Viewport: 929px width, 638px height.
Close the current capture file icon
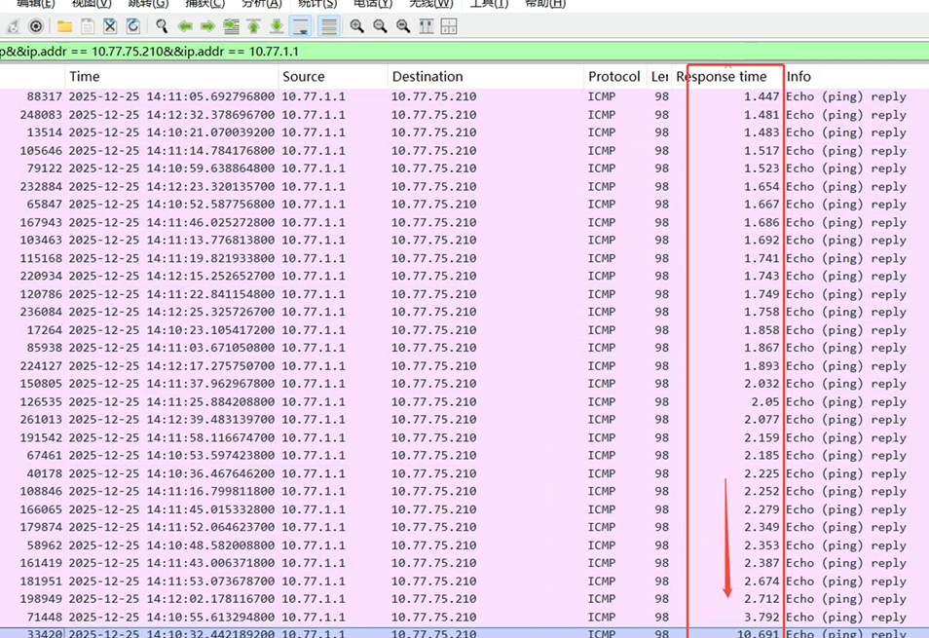coord(110,26)
